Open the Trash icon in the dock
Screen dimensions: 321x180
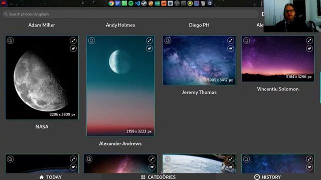[x=203, y=3]
